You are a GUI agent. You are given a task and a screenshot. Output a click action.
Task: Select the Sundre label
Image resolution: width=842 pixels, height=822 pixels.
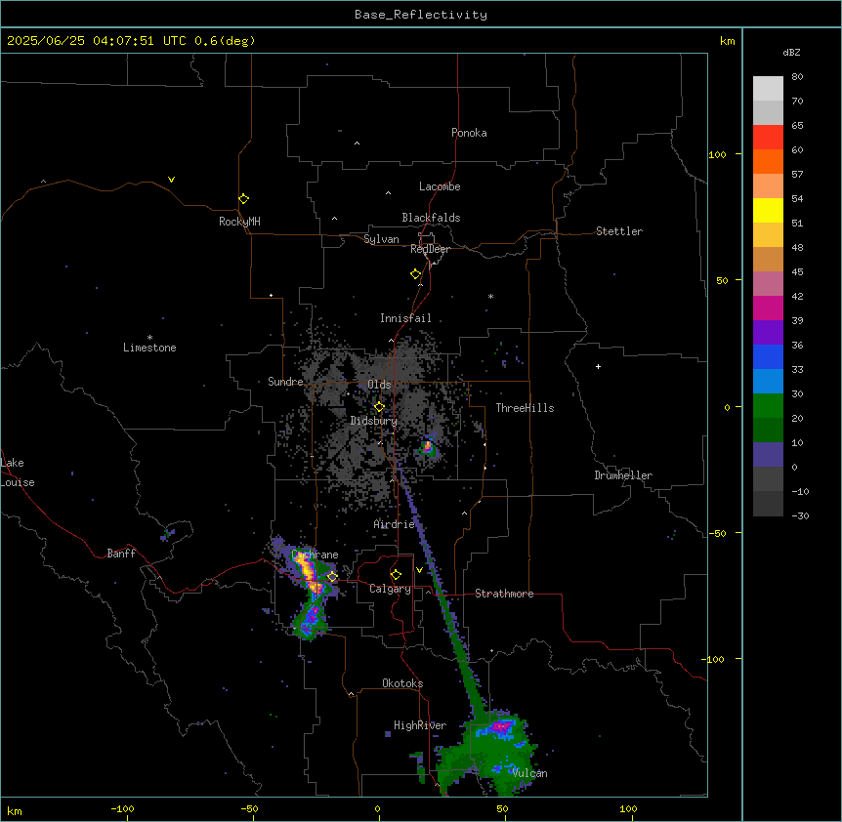point(285,382)
